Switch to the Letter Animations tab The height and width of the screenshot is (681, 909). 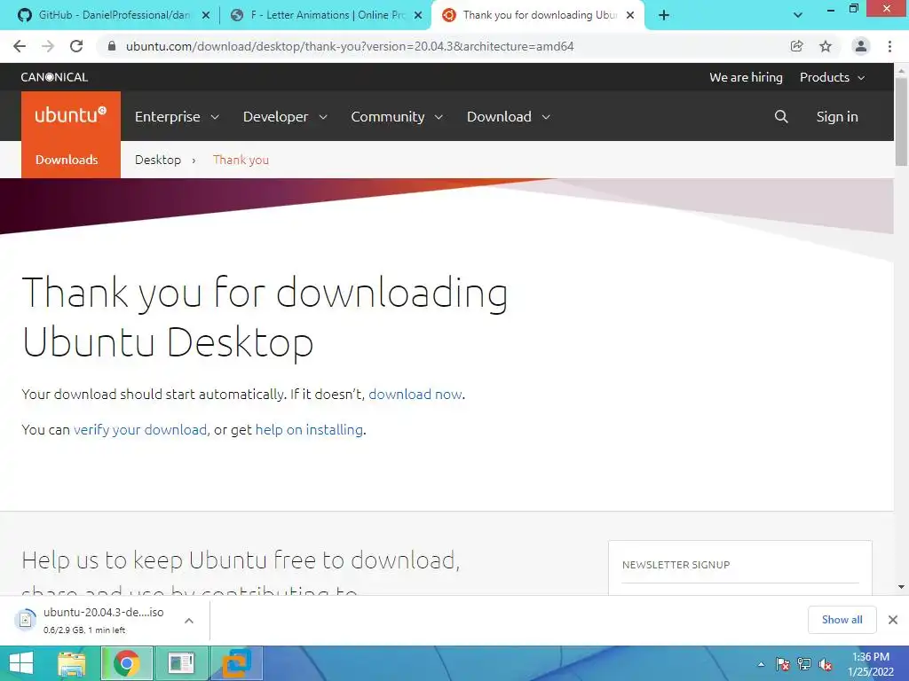(x=327, y=15)
